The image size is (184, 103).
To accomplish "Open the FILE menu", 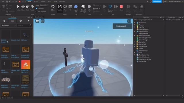I will pyautogui.click(x=3, y=2).
